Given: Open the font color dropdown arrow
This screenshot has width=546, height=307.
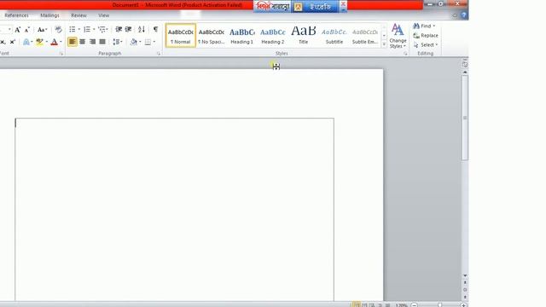Looking at the screenshot, I should (x=61, y=42).
